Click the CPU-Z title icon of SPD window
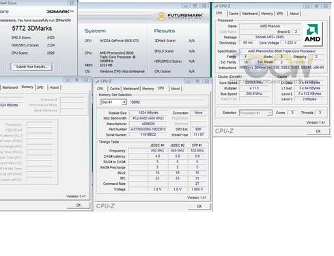The image size is (334, 256). click(97, 81)
